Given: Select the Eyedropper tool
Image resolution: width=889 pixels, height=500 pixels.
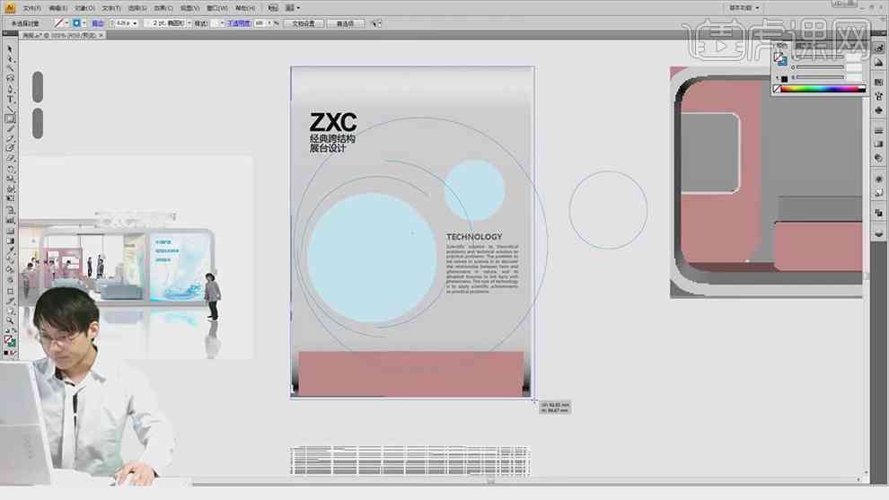Looking at the screenshot, I should pos(10,250).
